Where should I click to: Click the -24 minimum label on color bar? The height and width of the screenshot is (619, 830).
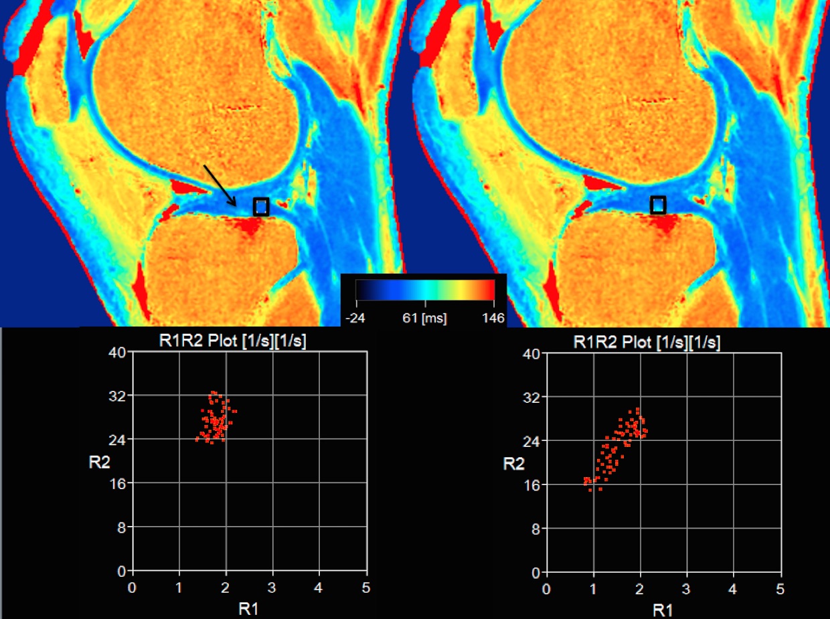click(x=355, y=317)
